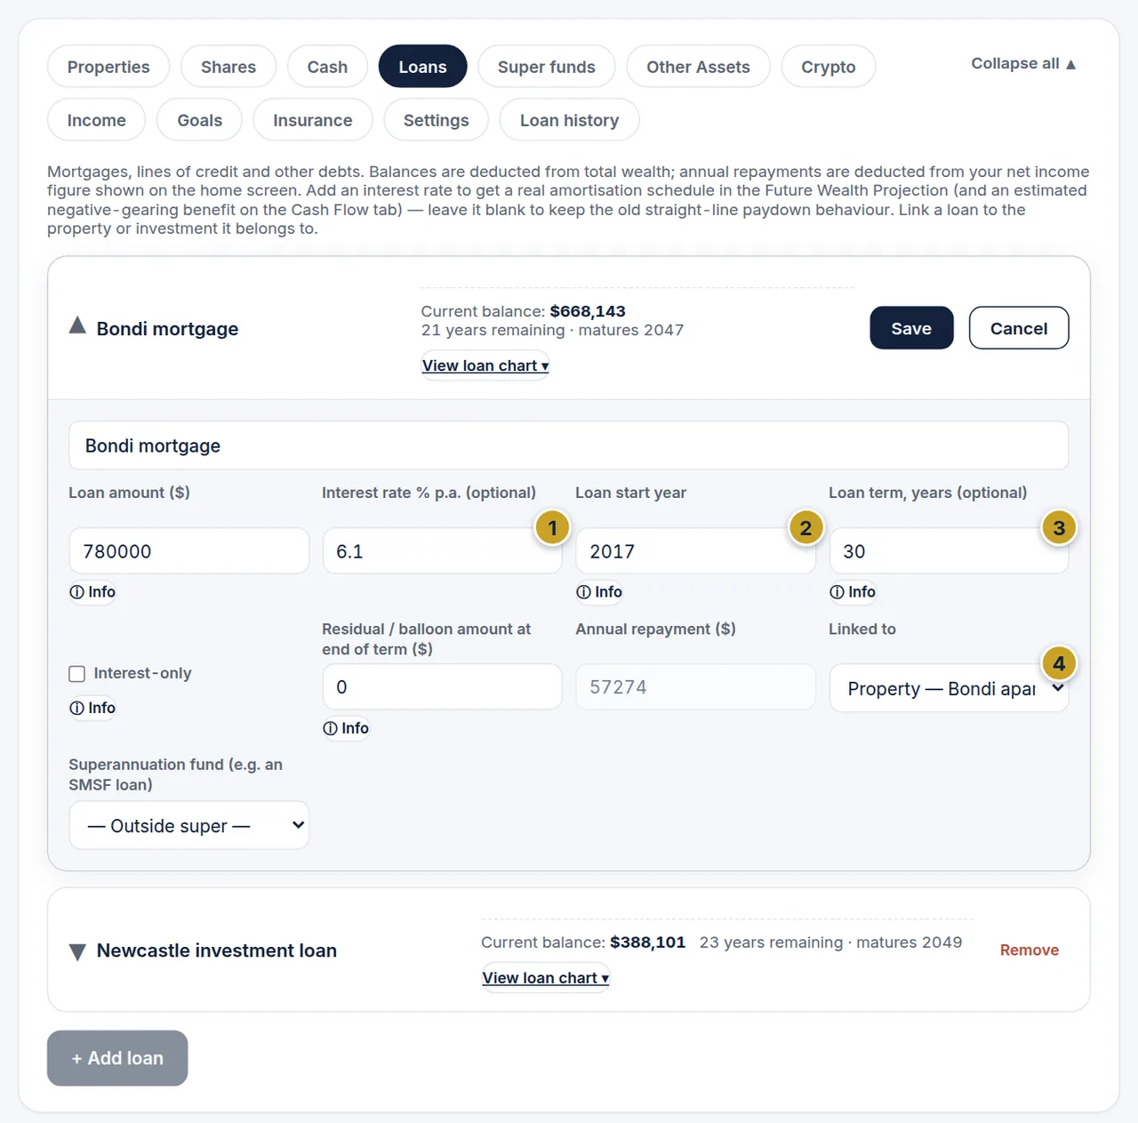Screen dimensions: 1138x1123
Task: Remove the Newcastle investment loan
Action: (1030, 950)
